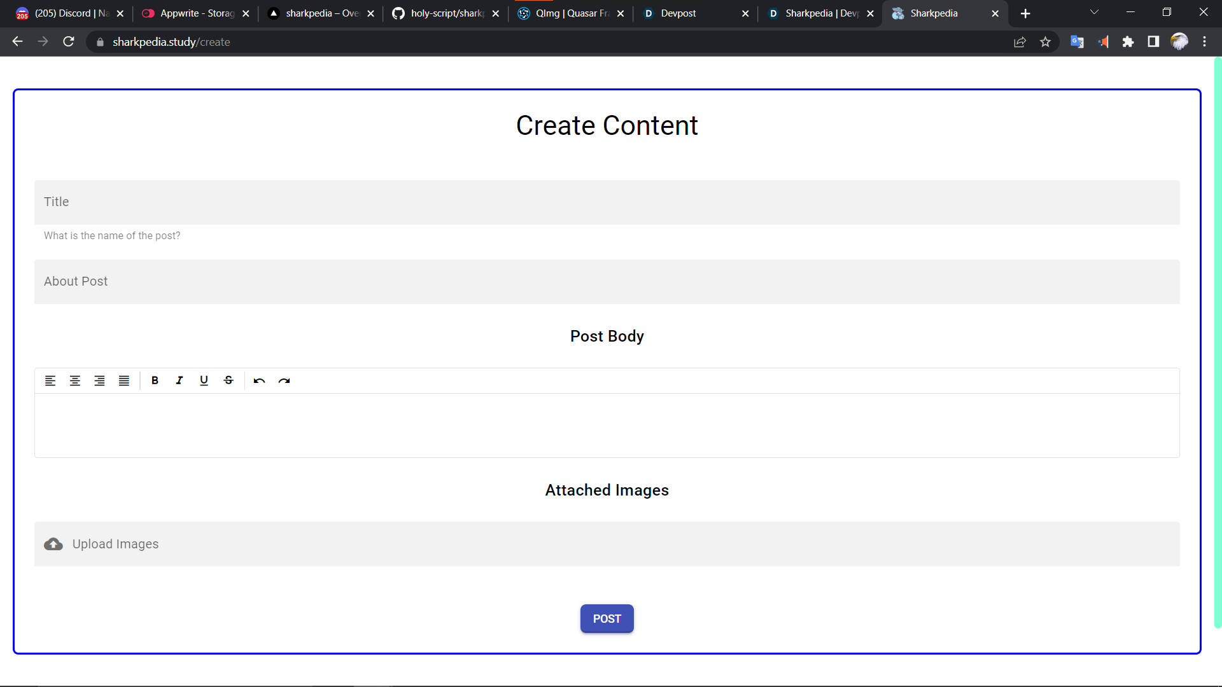Click the cloud upload icon
This screenshot has height=687, width=1222.
click(x=53, y=544)
